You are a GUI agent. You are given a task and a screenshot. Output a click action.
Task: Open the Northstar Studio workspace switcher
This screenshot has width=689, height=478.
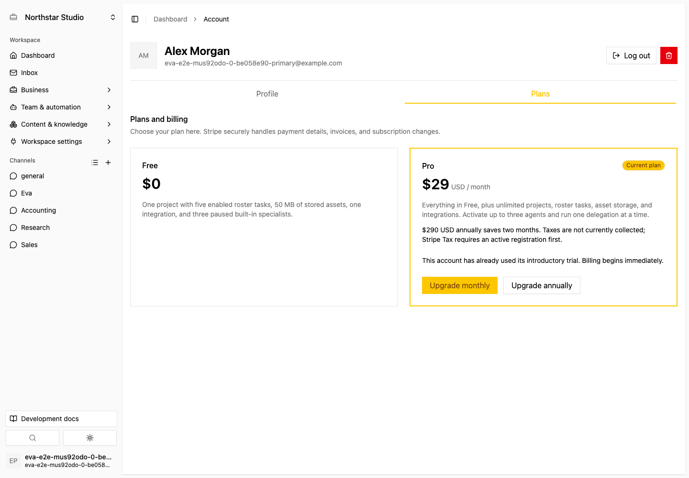click(62, 17)
